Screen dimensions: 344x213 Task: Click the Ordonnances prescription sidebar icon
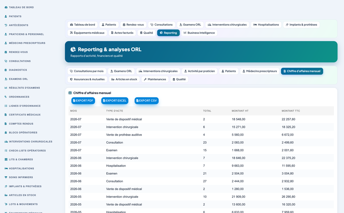tap(6, 97)
